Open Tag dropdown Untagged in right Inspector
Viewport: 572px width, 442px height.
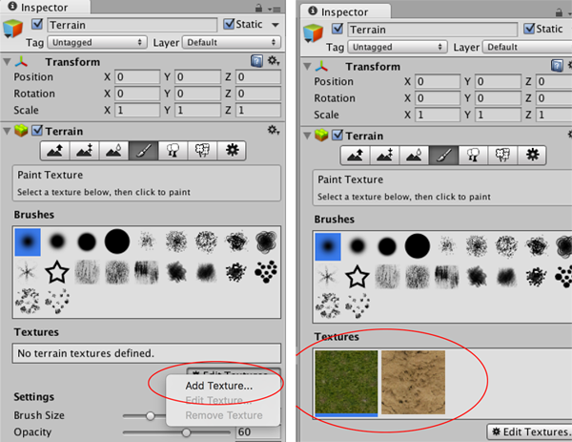pos(398,47)
